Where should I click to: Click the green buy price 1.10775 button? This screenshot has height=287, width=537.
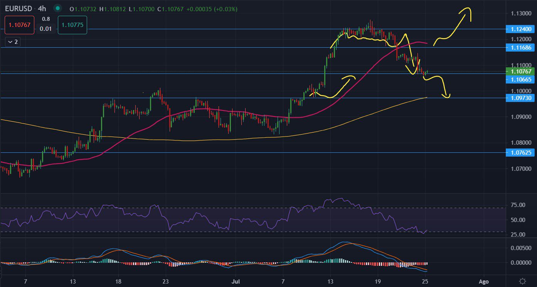[x=72, y=25]
